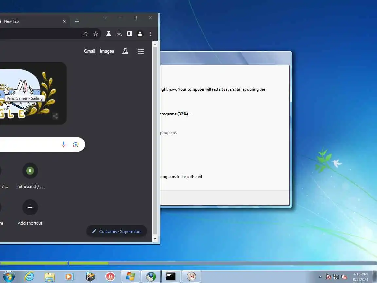The width and height of the screenshot is (377, 283).
Task: Share the doodle with the share icon
Action: [55, 116]
